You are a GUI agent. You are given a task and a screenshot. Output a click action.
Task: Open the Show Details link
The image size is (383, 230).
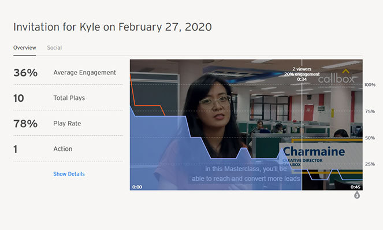click(x=69, y=174)
